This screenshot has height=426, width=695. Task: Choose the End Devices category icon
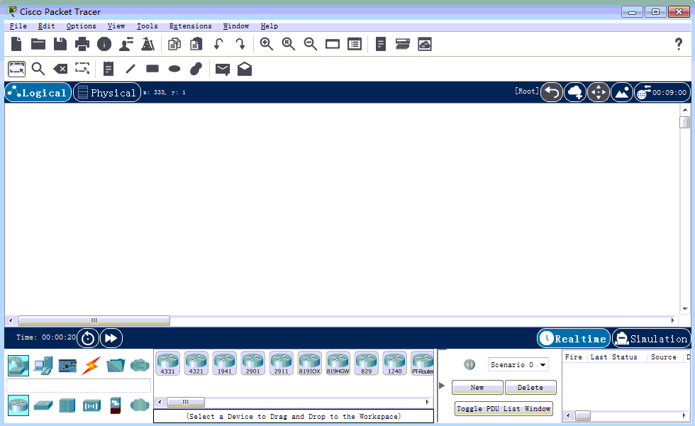43,366
